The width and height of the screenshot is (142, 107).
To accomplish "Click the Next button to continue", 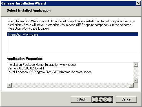I will (x=102, y=99).
